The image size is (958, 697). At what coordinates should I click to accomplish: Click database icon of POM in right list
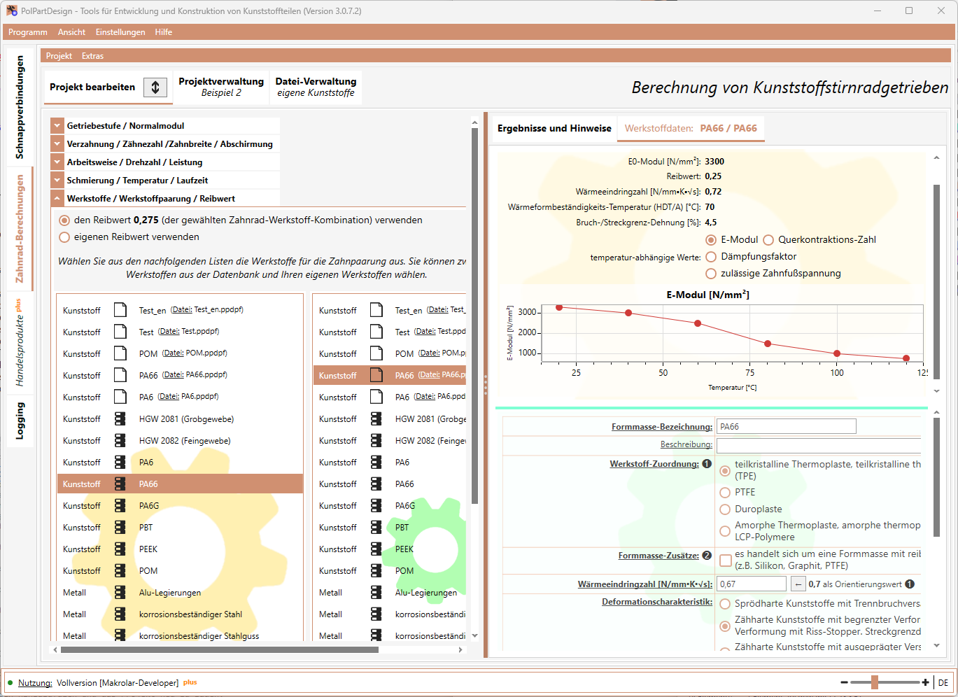pos(376,570)
